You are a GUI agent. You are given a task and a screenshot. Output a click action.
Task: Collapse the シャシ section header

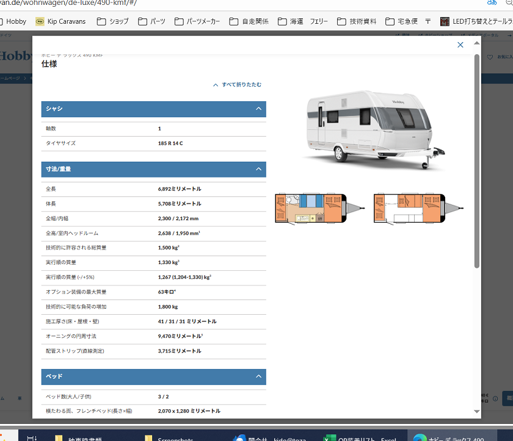click(x=153, y=109)
